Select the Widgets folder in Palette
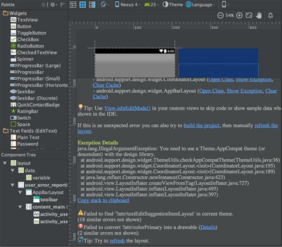The width and height of the screenshot is (282, 247). click(x=15, y=13)
